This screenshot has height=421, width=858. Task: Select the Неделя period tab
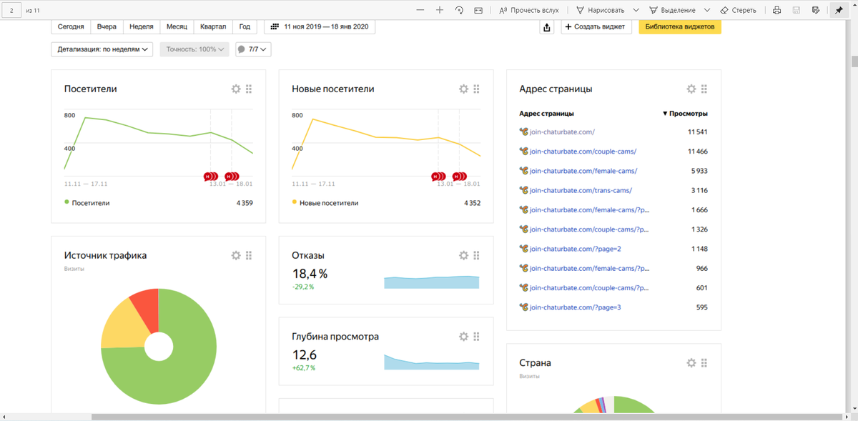click(x=142, y=26)
